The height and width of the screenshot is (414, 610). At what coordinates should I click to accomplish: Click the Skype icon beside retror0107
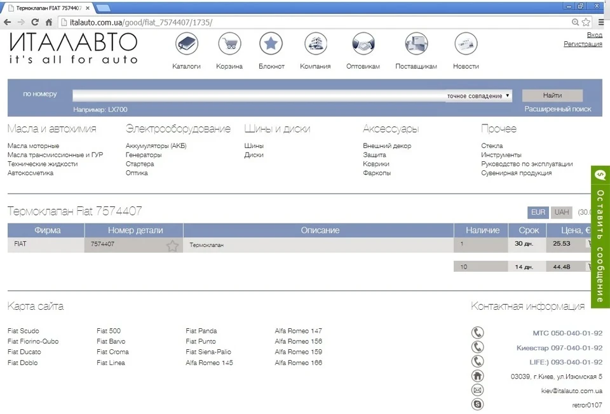click(x=477, y=404)
